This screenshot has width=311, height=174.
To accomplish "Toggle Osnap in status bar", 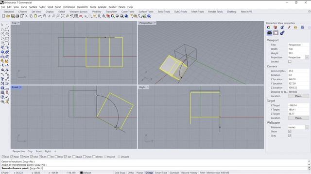I will pyautogui.click(x=149, y=173).
